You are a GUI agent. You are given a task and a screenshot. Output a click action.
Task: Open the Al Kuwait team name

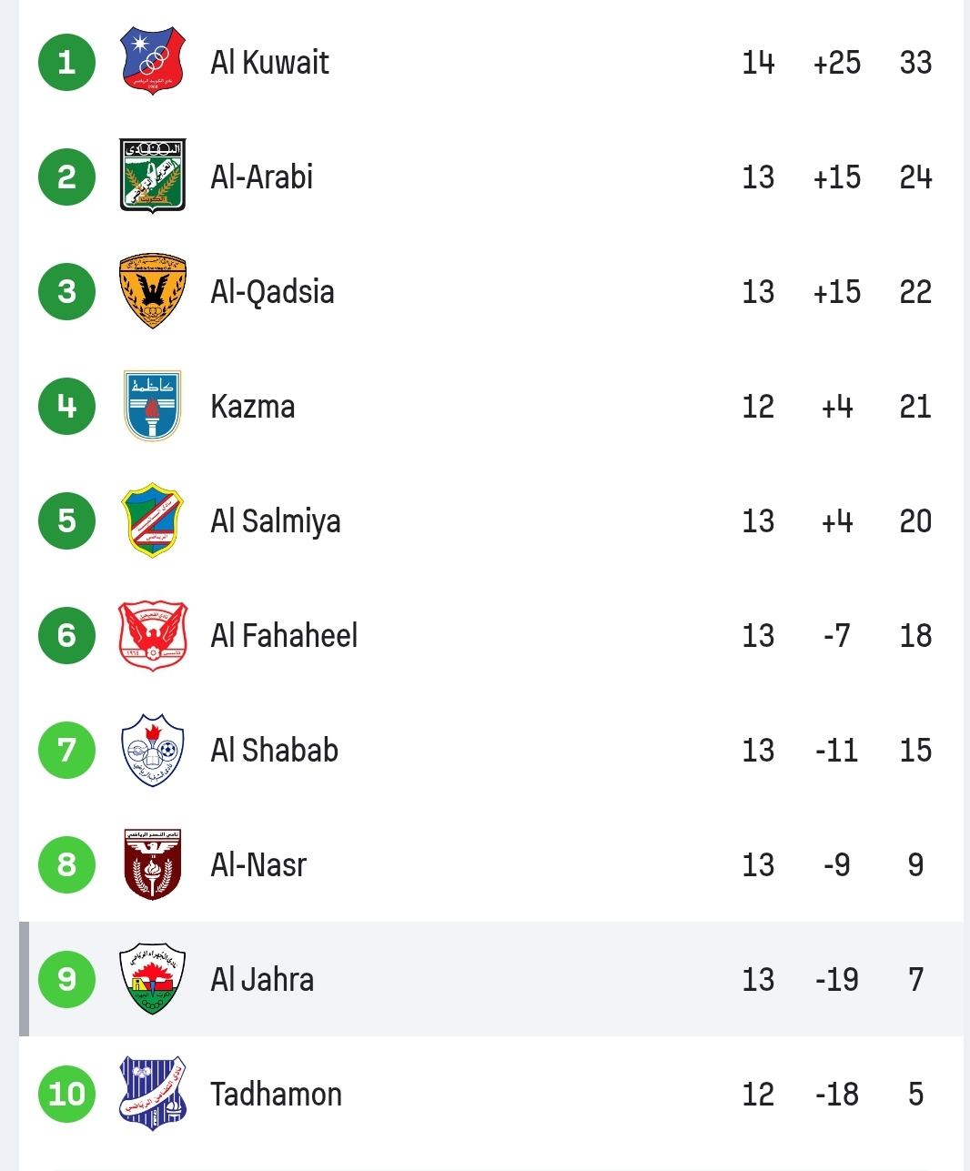pos(269,63)
